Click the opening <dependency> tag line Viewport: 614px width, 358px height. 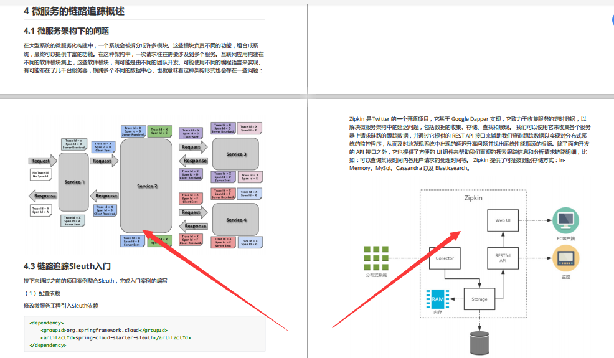tap(47, 323)
